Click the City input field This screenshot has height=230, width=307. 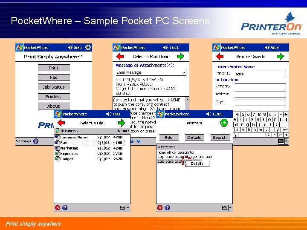261,103
